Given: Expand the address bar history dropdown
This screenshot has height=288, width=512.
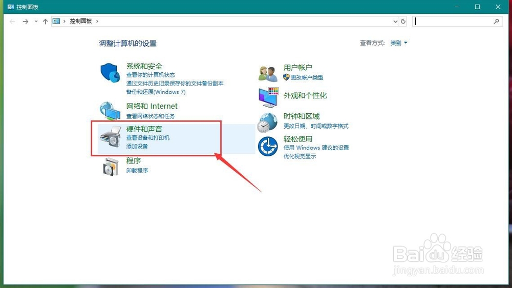Looking at the screenshot, I should 395,22.
